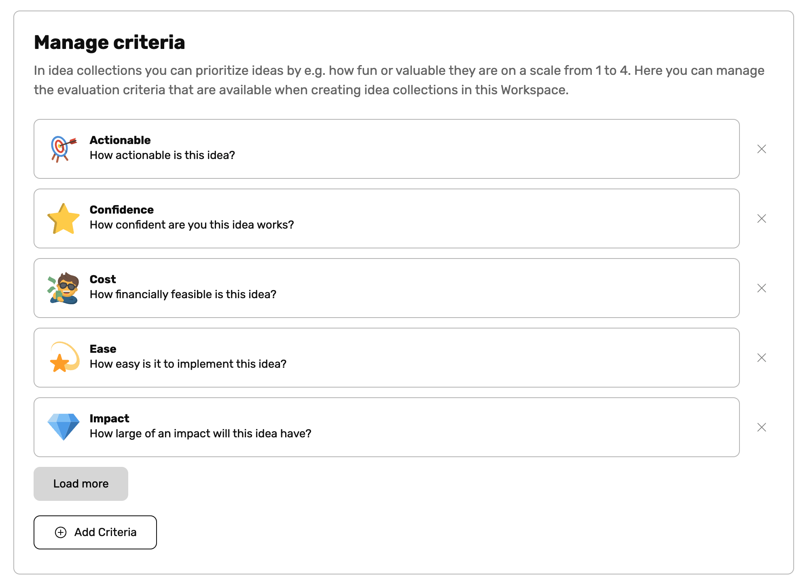
Task: Click the money-face icon beside Cost
Action: (63, 288)
